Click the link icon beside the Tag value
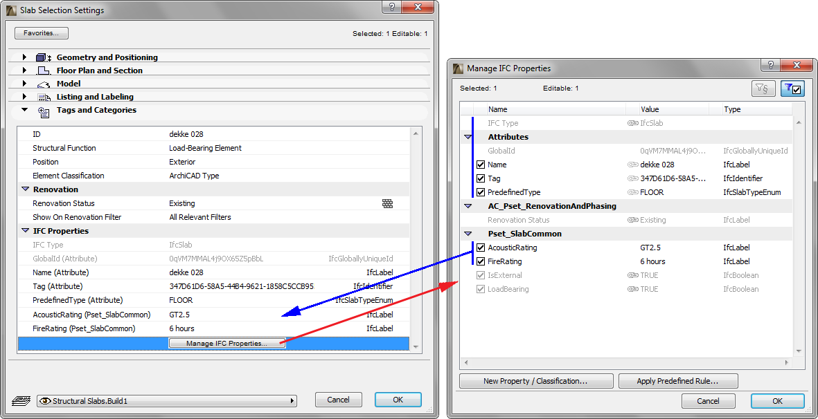 pyautogui.click(x=633, y=178)
